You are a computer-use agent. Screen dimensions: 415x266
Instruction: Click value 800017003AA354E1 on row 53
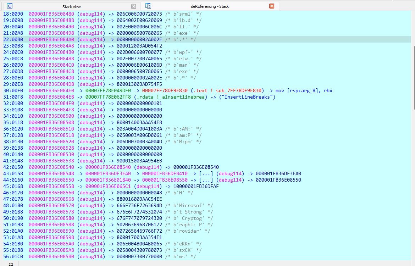[139, 237]
